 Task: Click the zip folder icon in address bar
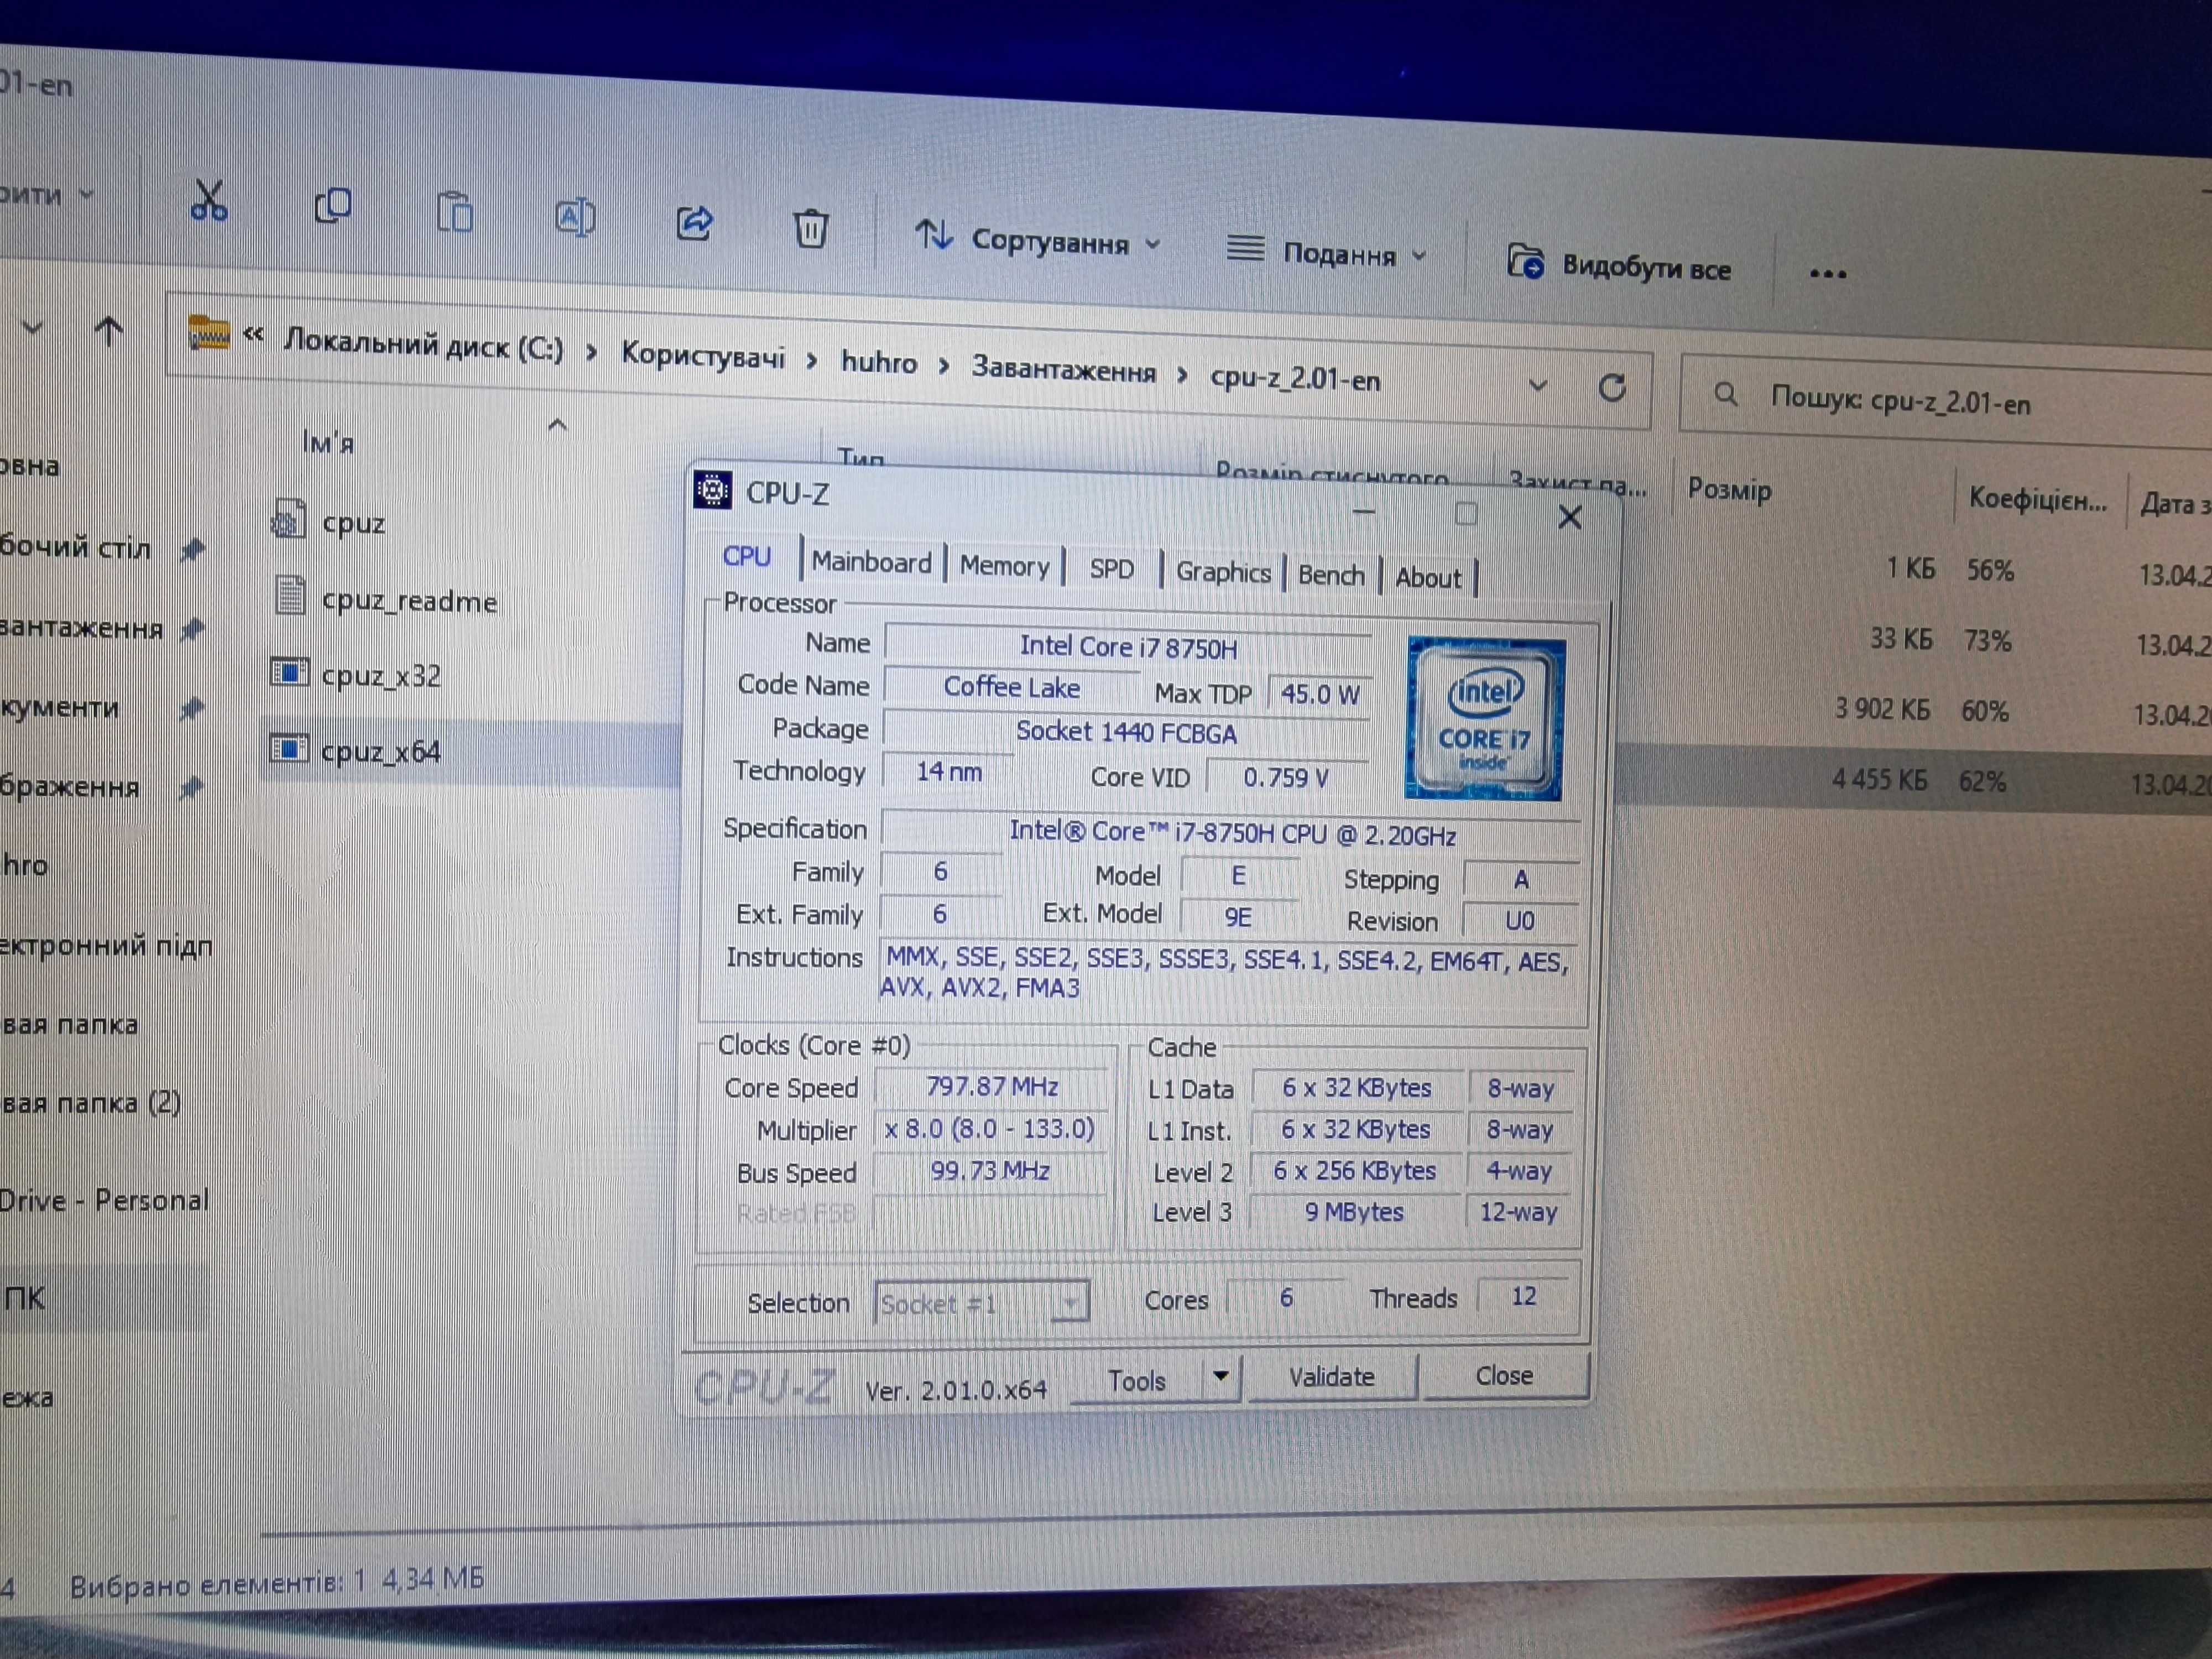click(x=209, y=333)
